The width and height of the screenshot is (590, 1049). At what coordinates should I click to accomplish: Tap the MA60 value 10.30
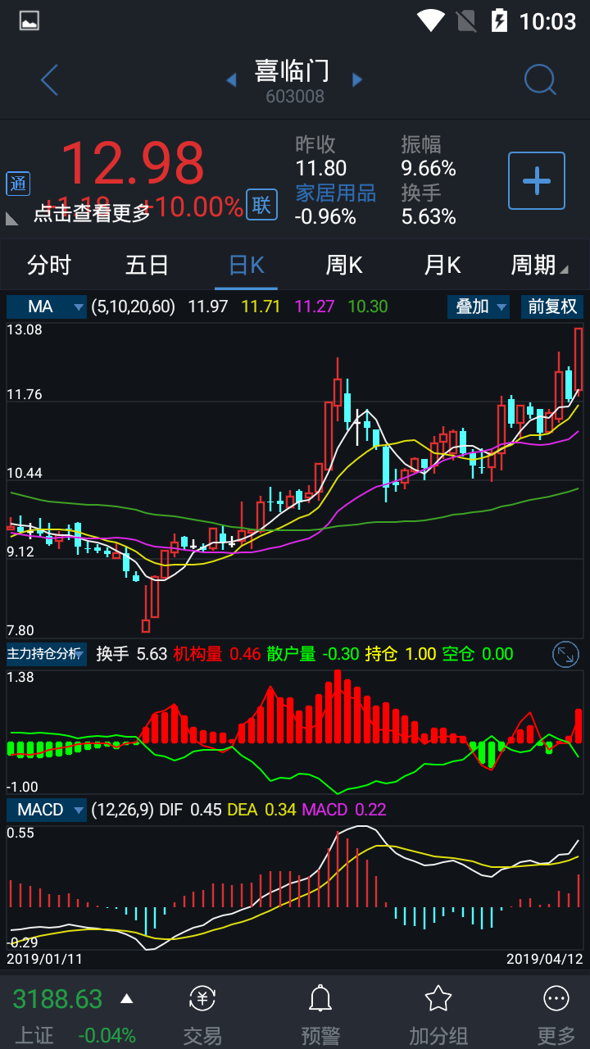point(368,307)
